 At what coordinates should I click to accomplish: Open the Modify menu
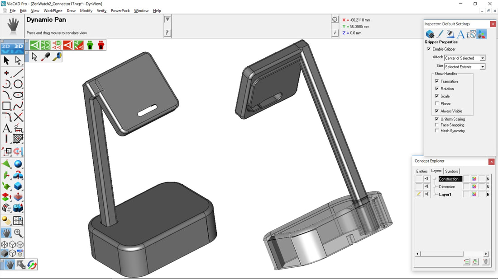[x=86, y=10]
